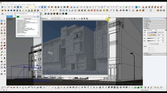Adjust the Time slider in Shadows
Screen dimensions: 167x93
click(152, 32)
